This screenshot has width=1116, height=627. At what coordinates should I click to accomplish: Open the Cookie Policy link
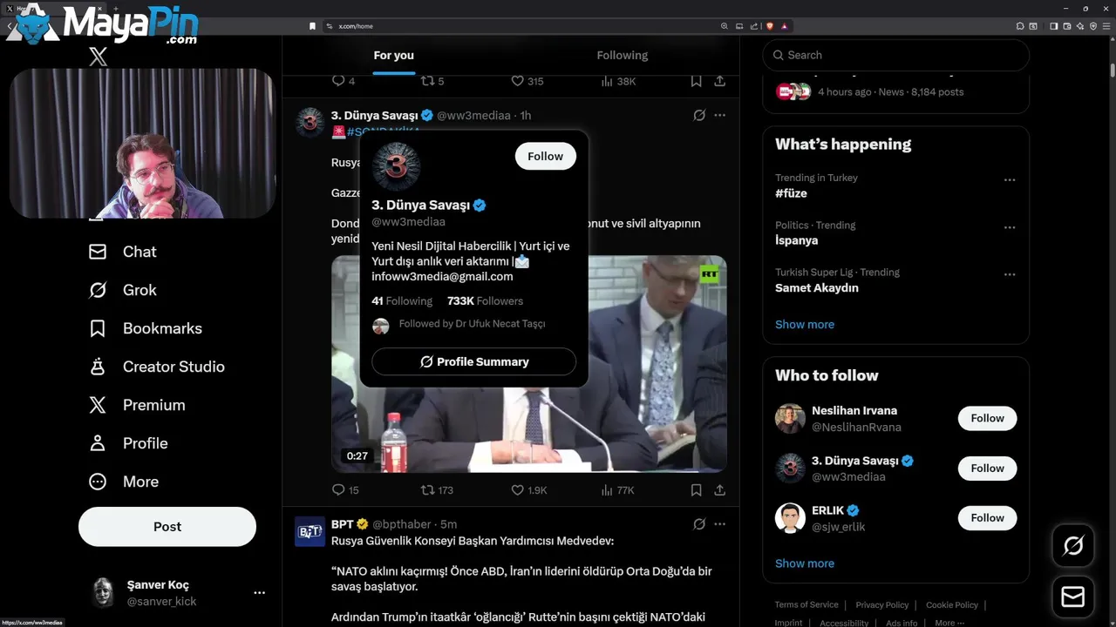952,604
